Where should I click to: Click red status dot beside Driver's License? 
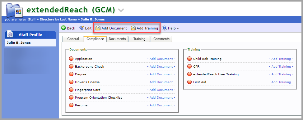pyautogui.click(x=71, y=82)
